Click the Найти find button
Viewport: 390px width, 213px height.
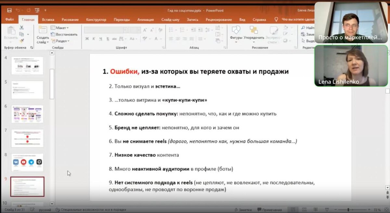(x=307, y=28)
